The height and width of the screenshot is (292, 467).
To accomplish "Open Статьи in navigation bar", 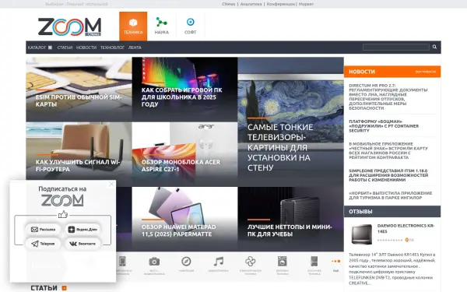I will tap(65, 47).
